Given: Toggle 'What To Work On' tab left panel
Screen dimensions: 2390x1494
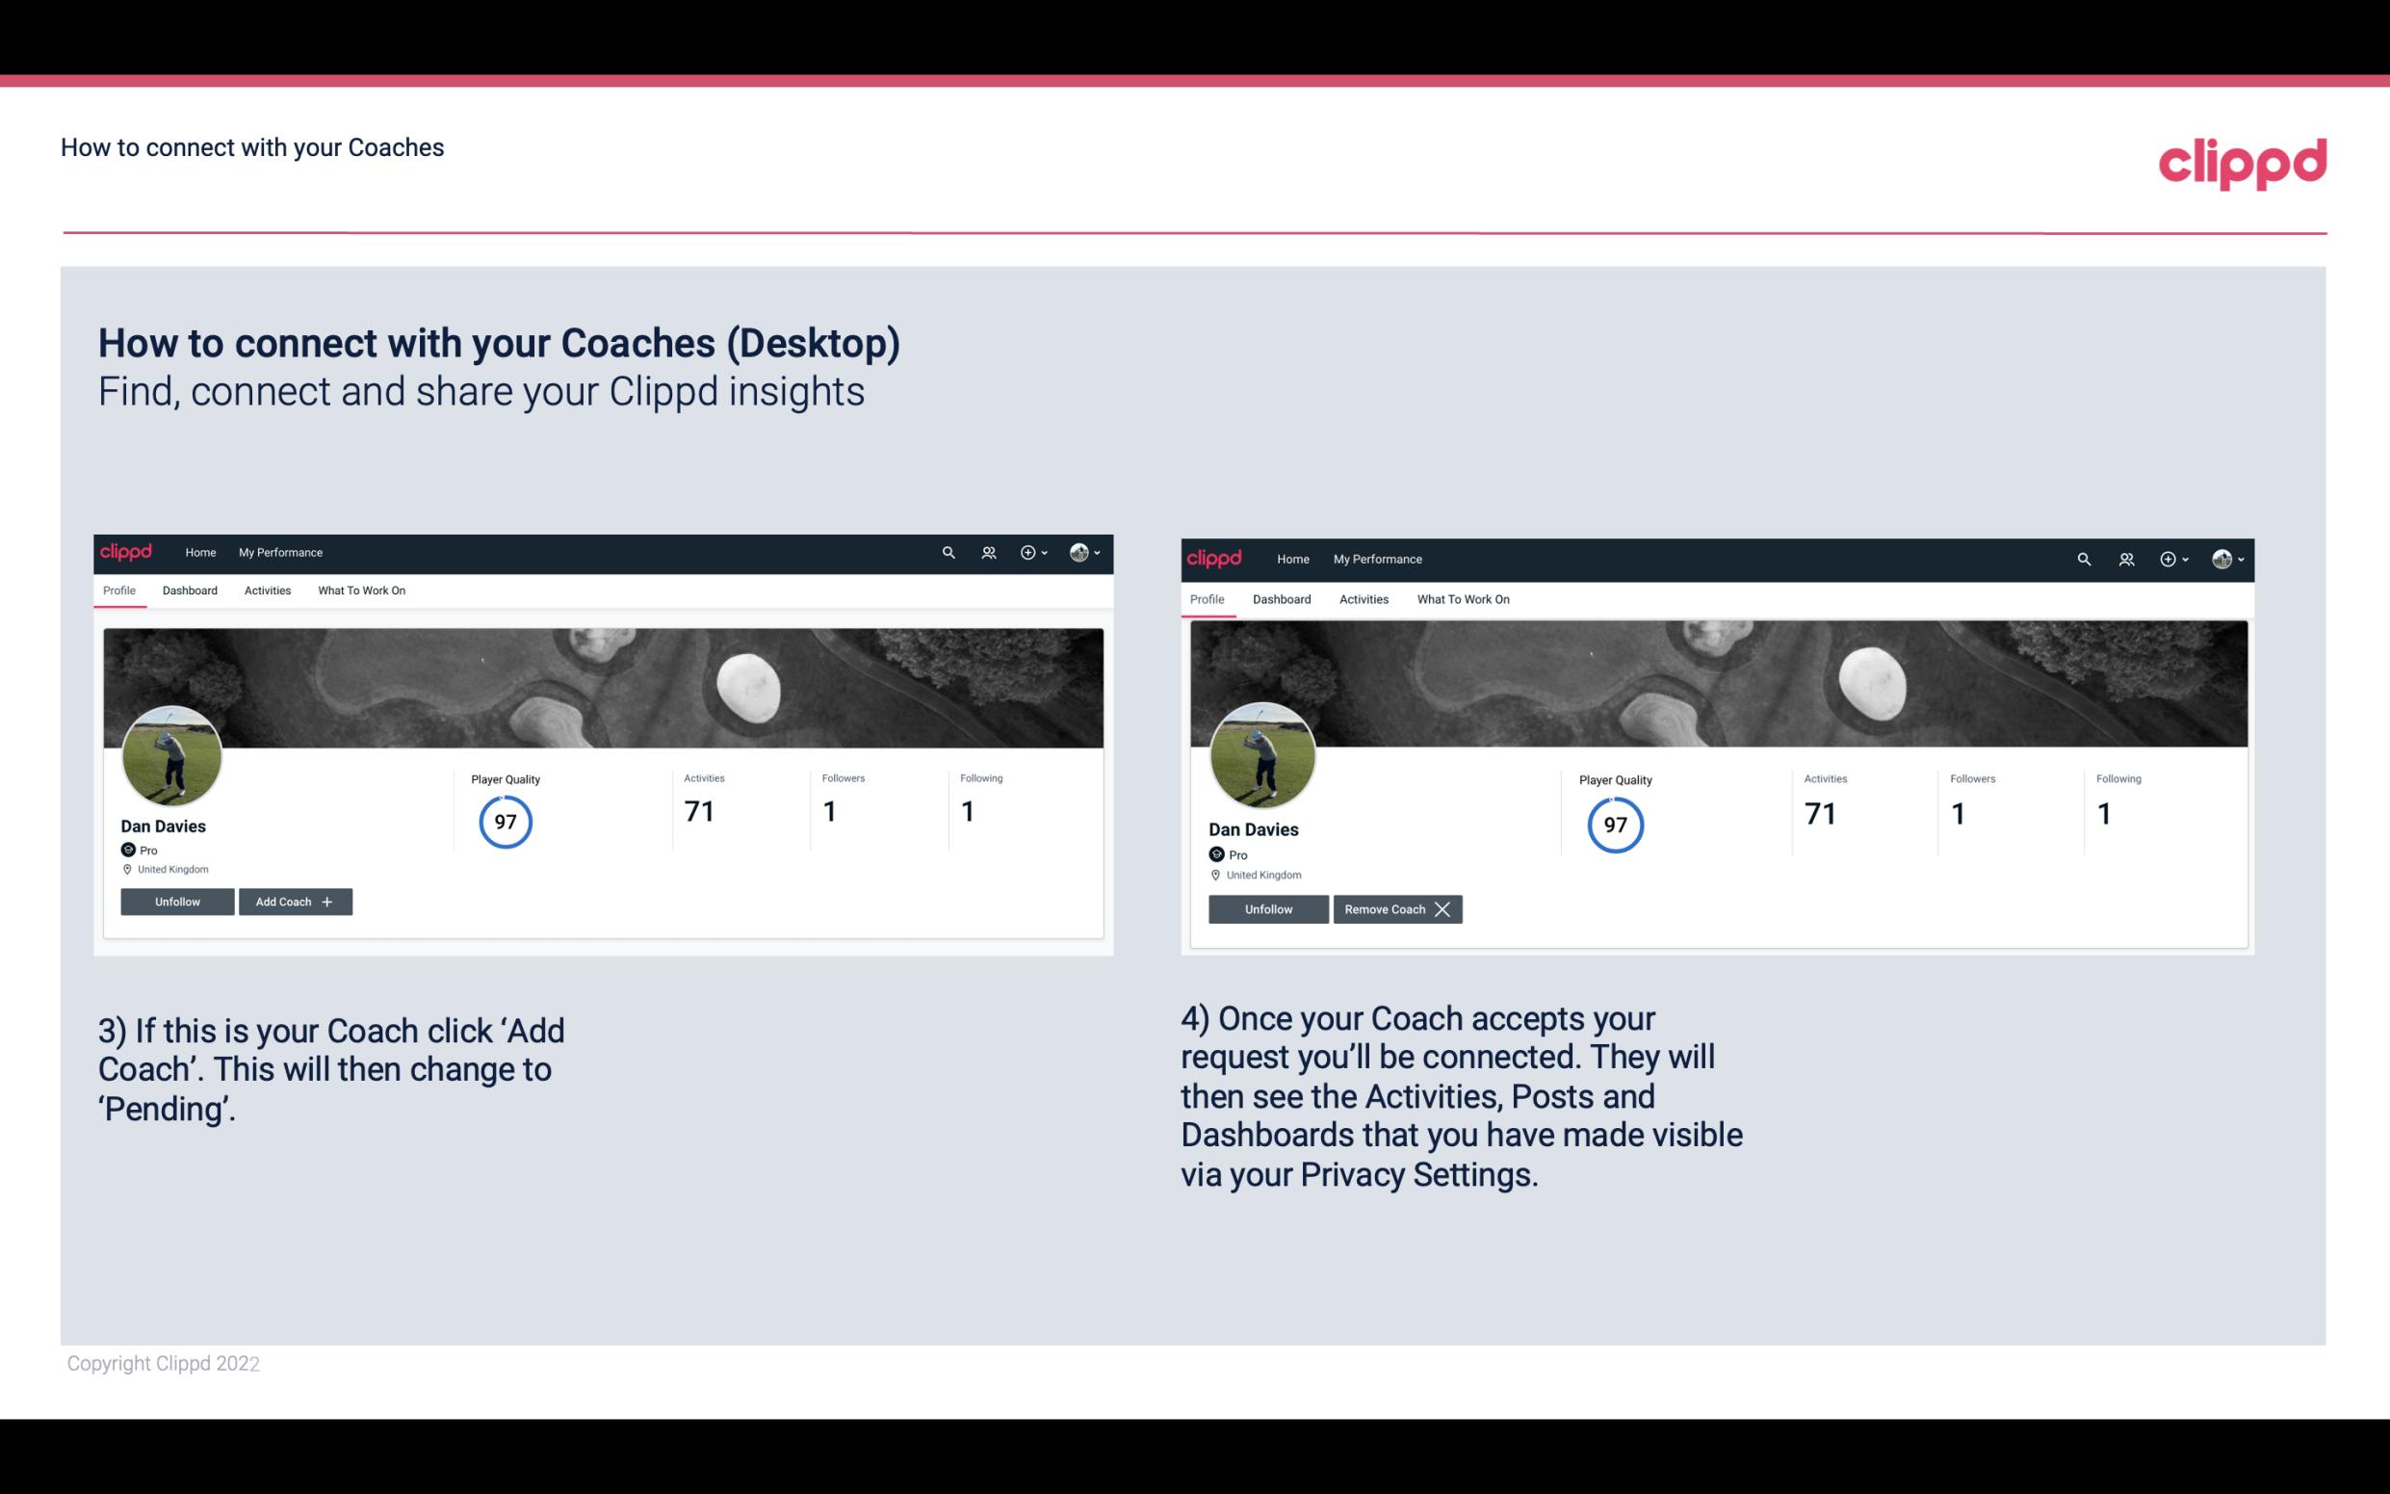Looking at the screenshot, I should (359, 590).
